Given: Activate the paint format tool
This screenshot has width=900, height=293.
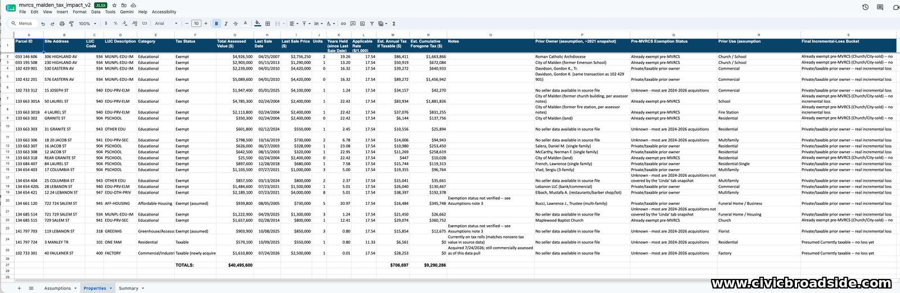Looking at the screenshot, I should [71, 24].
